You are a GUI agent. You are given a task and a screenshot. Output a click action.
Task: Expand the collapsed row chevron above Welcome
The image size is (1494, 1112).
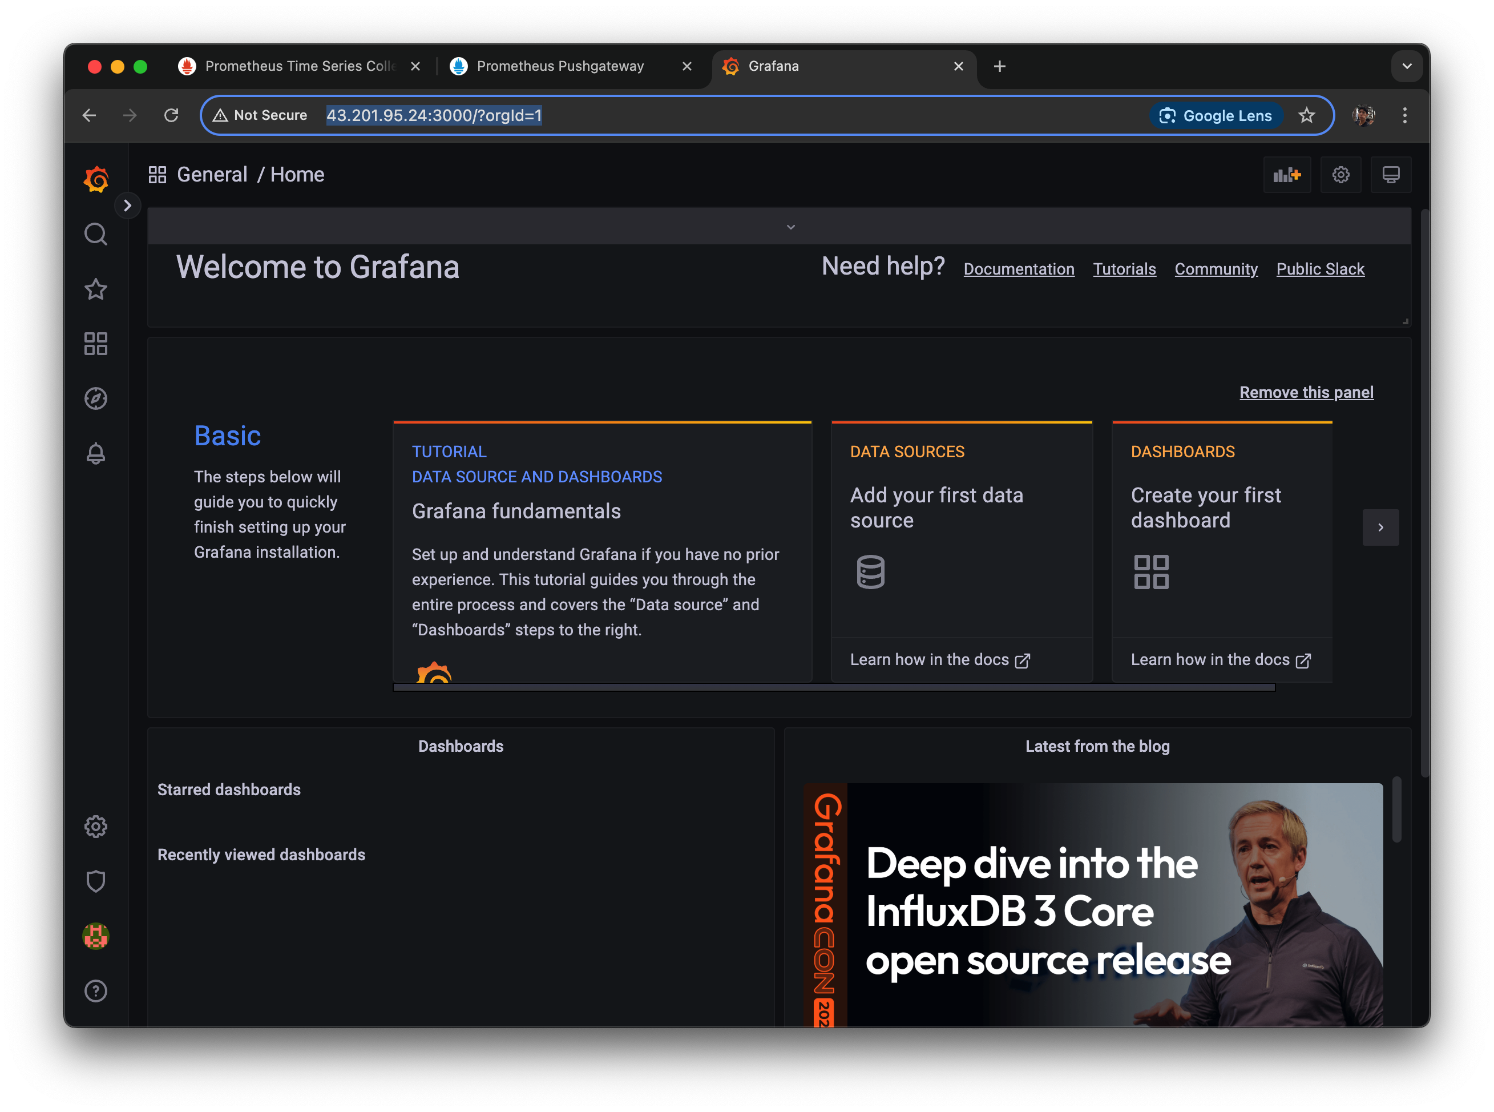[x=791, y=227]
